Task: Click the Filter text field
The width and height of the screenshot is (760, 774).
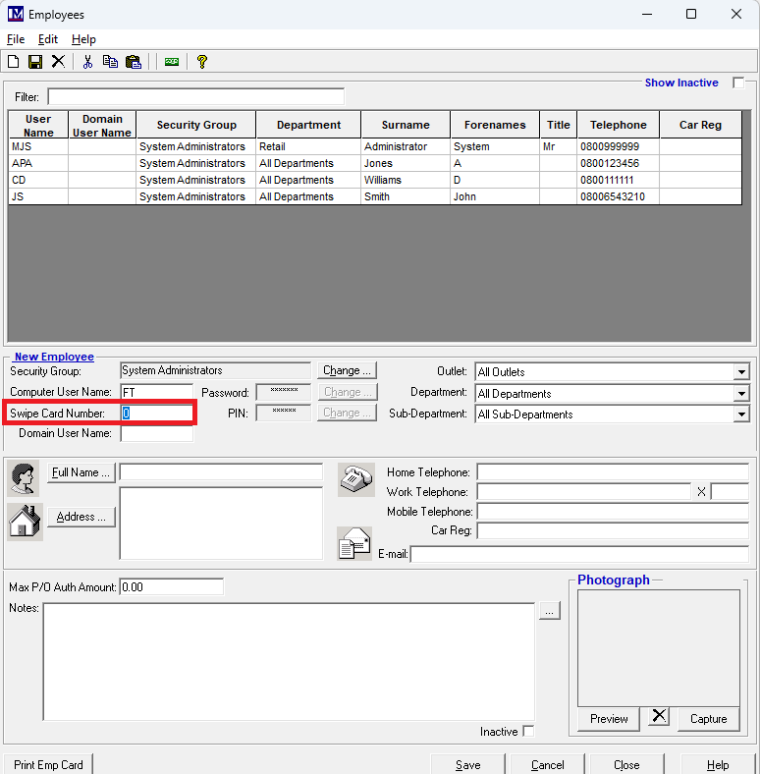Action: point(196,96)
